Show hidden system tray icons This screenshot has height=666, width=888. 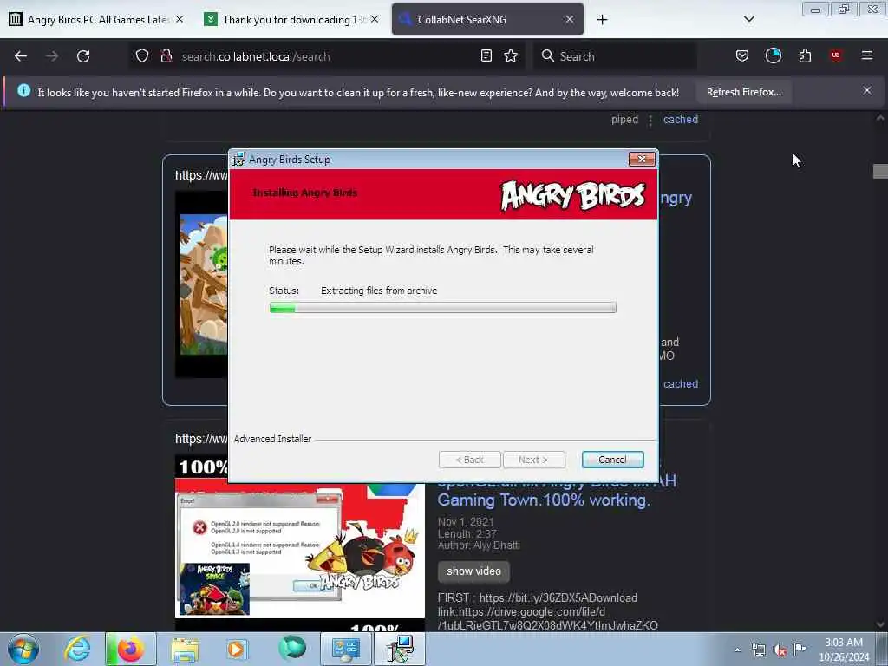737,650
